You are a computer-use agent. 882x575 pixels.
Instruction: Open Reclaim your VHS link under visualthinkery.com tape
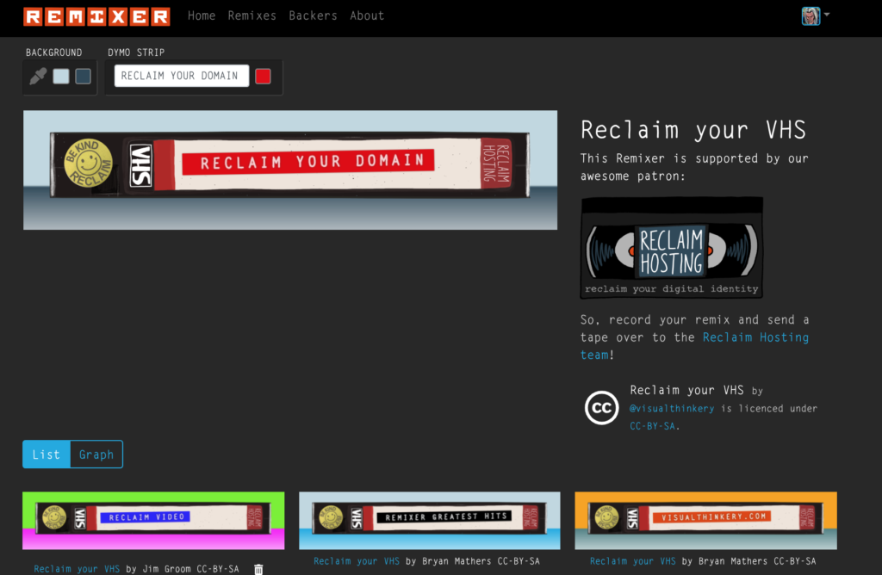(632, 561)
